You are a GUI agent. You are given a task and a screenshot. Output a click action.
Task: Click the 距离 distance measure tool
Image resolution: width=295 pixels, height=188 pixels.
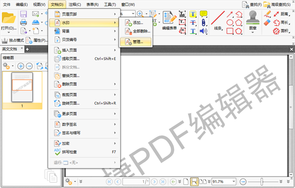coord(282,14)
